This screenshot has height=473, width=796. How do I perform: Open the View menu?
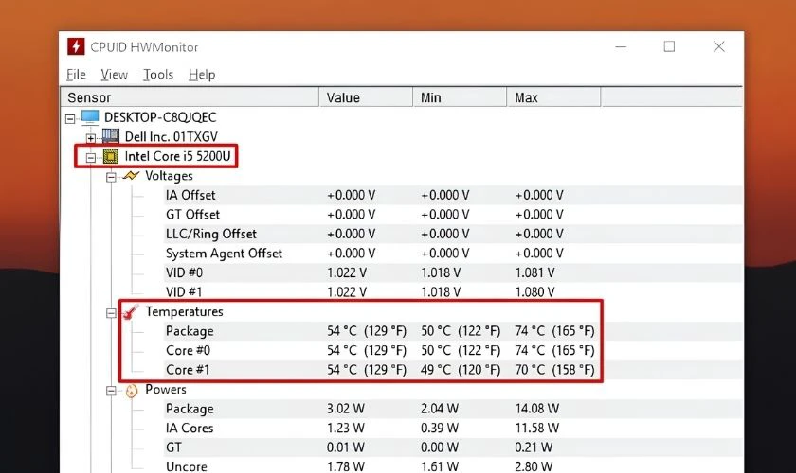tap(115, 75)
